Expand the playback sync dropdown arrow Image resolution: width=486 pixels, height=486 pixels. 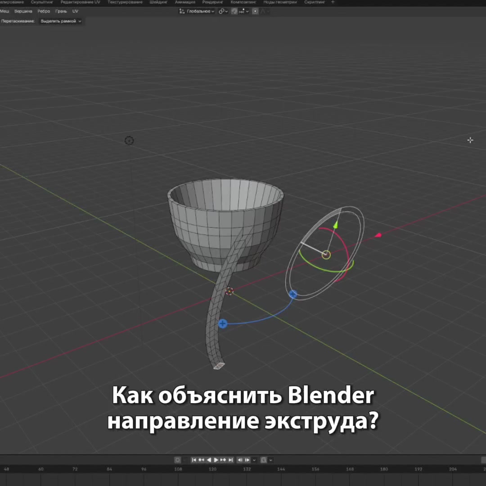click(270, 460)
